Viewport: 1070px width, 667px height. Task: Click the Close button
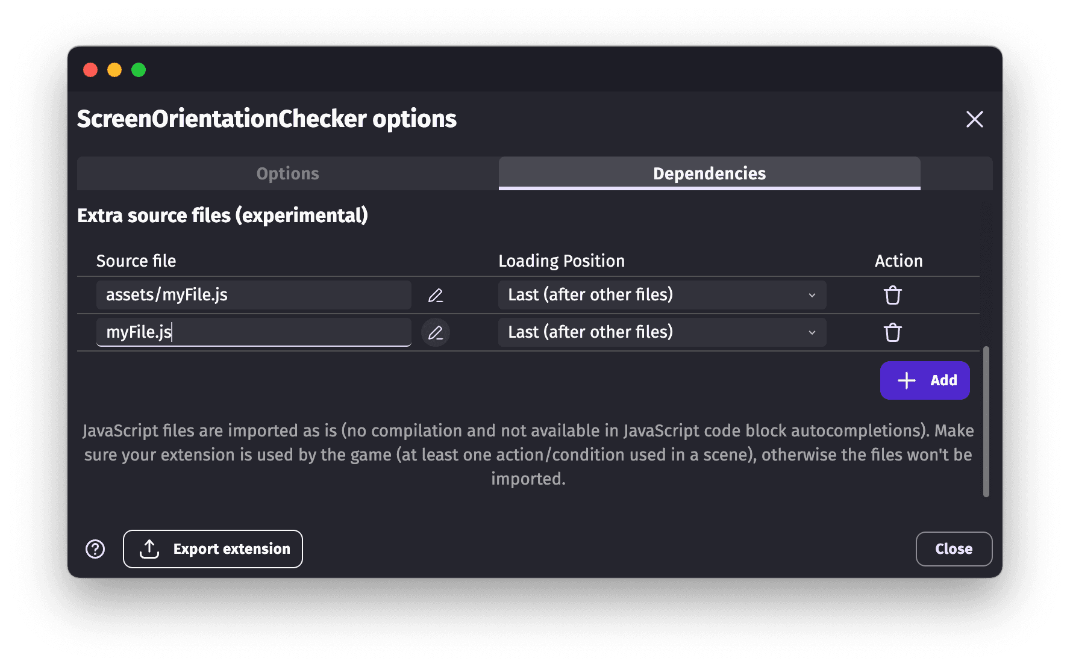pyautogui.click(x=954, y=548)
